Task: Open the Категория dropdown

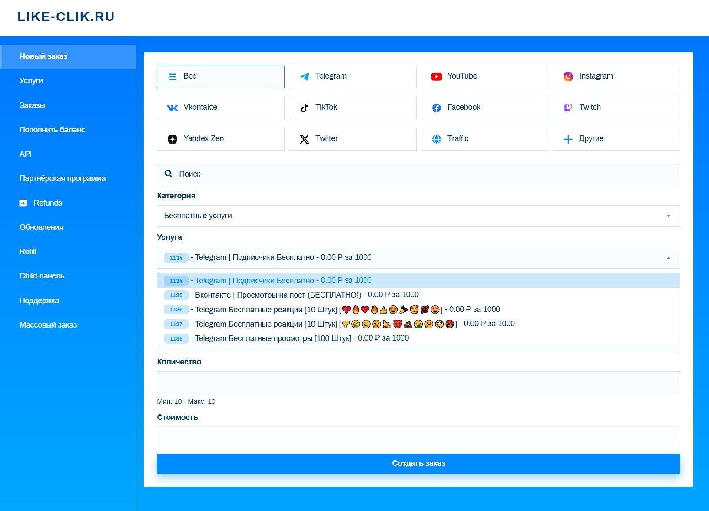Action: pyautogui.click(x=418, y=216)
